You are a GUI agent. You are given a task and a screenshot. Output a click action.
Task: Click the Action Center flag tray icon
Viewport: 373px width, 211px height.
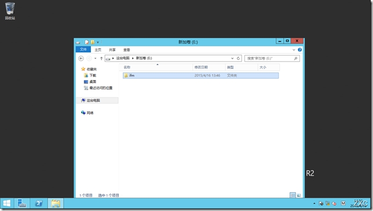coord(321,203)
